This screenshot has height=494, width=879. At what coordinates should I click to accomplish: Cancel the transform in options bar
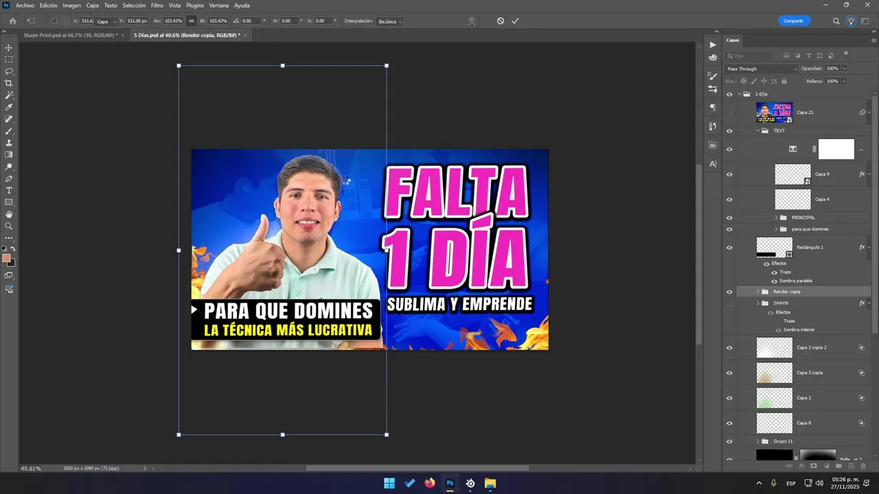(x=501, y=21)
